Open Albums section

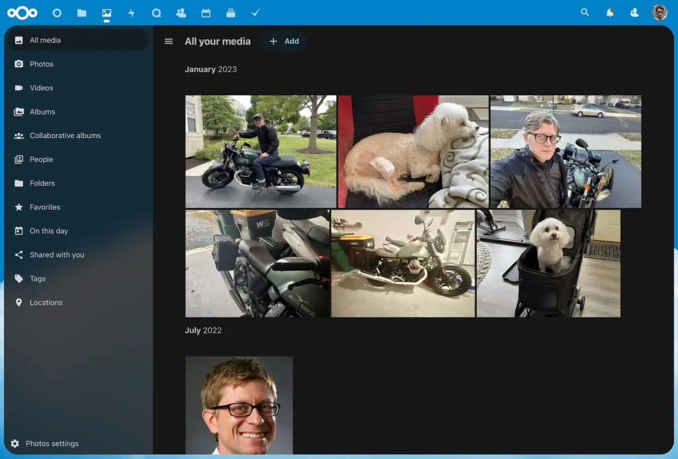(78, 112)
